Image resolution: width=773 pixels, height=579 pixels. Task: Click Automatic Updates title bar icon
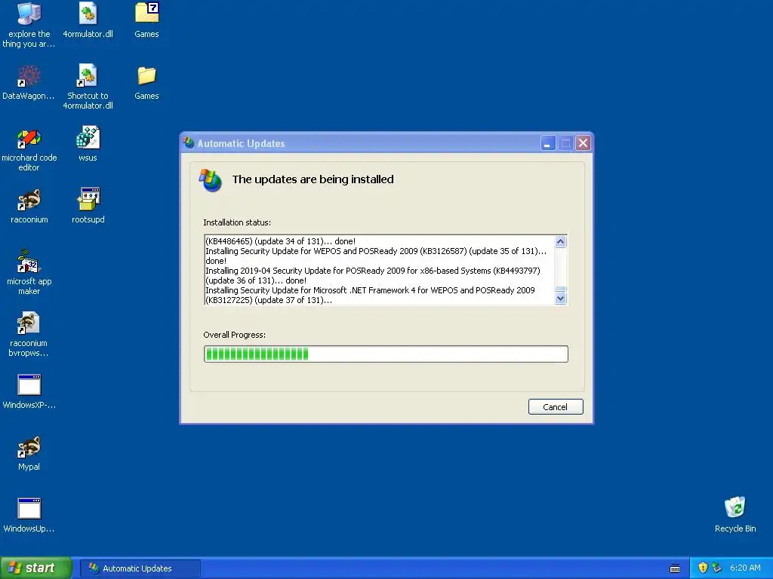pos(189,143)
